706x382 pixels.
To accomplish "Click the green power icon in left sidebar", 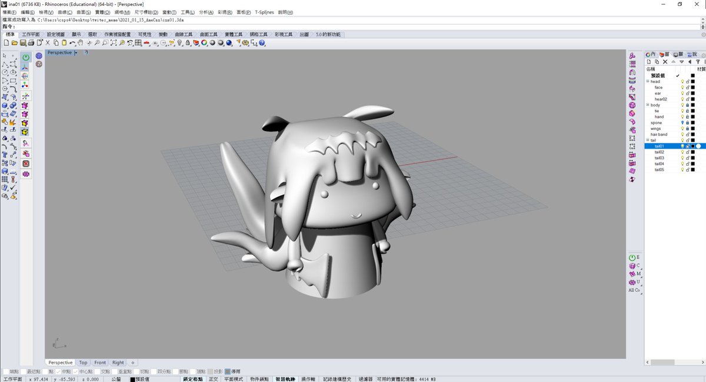I will (x=26, y=57).
